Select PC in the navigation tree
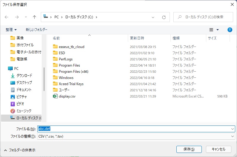 pyautogui.click(x=13, y=69)
